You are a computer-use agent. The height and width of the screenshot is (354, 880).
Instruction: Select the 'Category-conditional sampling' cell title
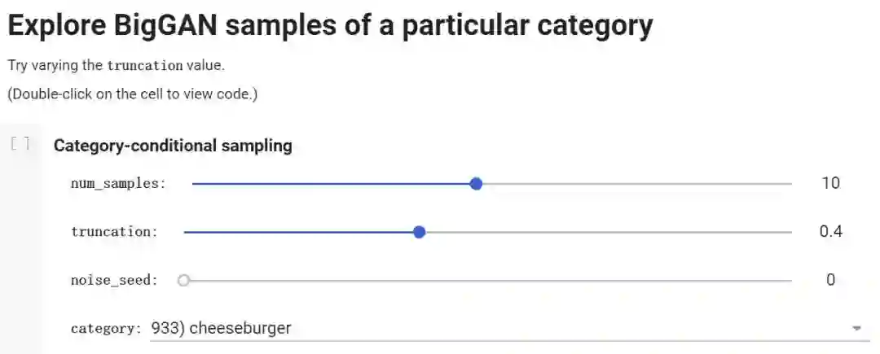tap(173, 146)
